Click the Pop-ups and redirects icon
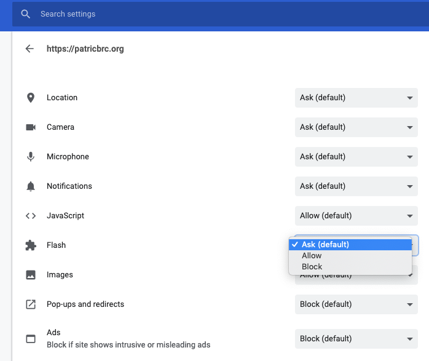This screenshot has width=429, height=361. [x=30, y=304]
